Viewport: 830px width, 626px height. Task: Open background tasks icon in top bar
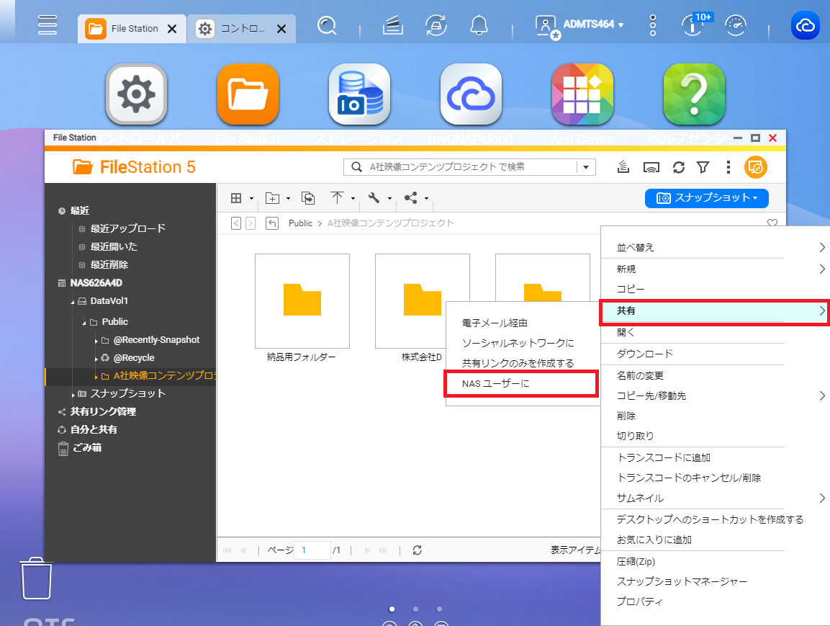pos(393,25)
